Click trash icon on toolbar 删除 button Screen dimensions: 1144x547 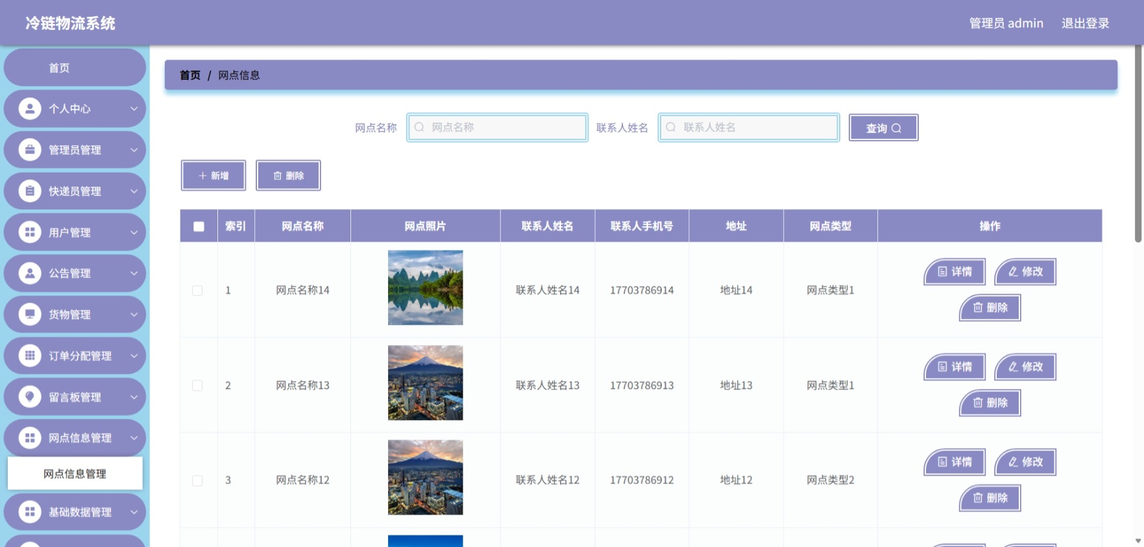pyautogui.click(x=278, y=176)
